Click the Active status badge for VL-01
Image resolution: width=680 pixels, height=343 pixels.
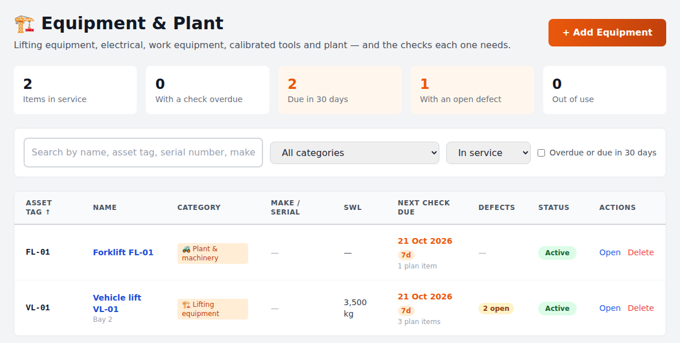[x=557, y=309]
